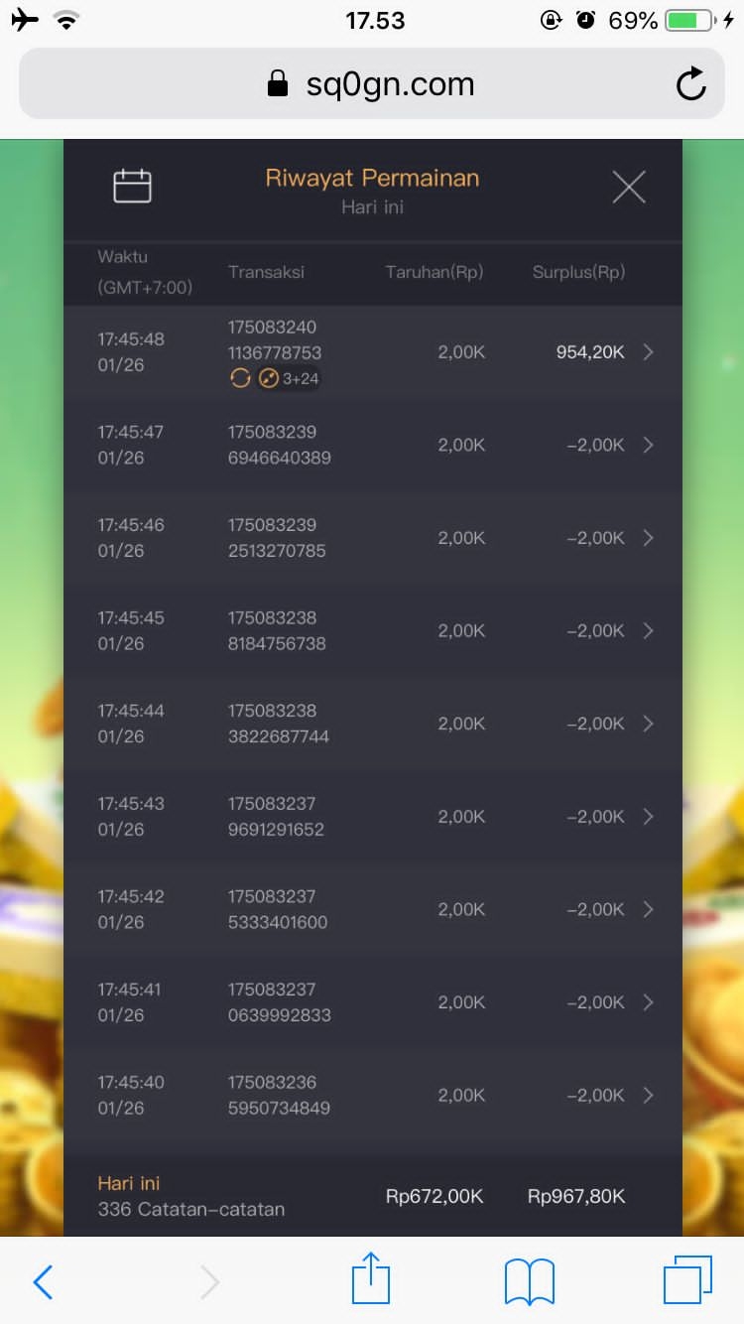Tap the Safari share icon

coord(371,1279)
